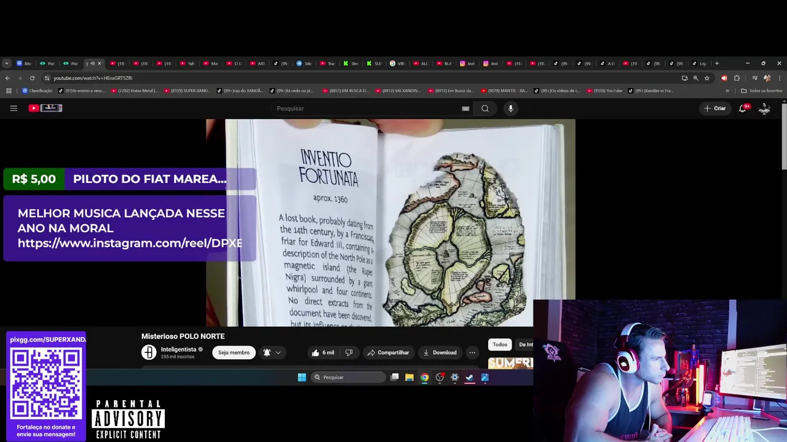This screenshot has height=442, width=787.
Task: Click the video player showing Inventio Fortunata
Action: 390,222
